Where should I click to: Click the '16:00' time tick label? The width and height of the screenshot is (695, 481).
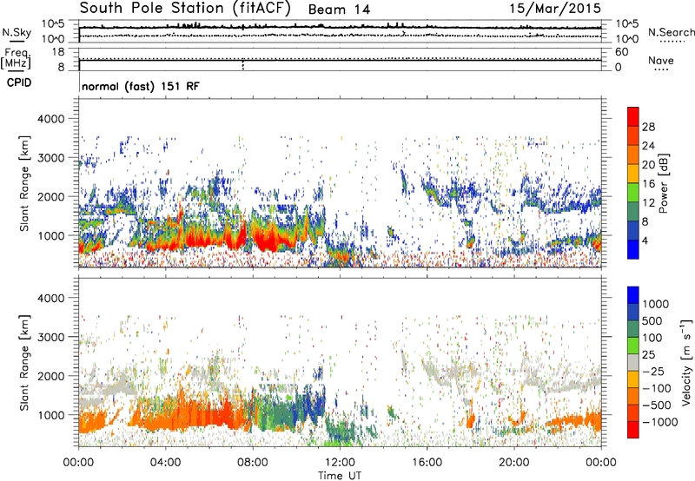point(427,463)
